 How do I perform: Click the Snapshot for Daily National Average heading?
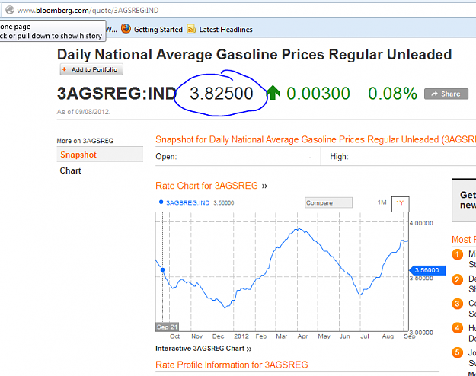pyautogui.click(x=316, y=139)
